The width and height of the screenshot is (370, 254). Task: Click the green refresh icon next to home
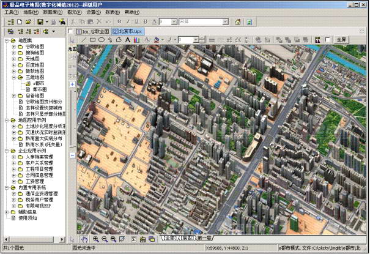pyautogui.click(x=250, y=22)
